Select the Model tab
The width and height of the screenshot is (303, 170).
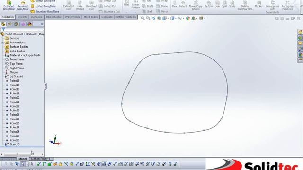point(22,159)
